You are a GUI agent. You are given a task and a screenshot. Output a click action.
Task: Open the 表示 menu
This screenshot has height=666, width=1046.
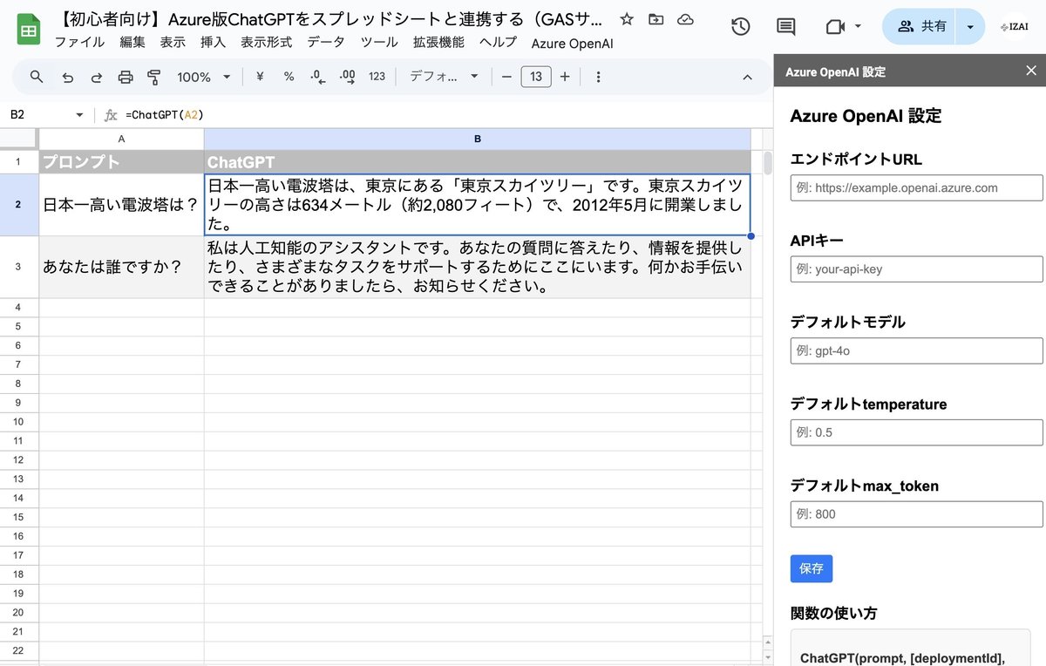(173, 42)
